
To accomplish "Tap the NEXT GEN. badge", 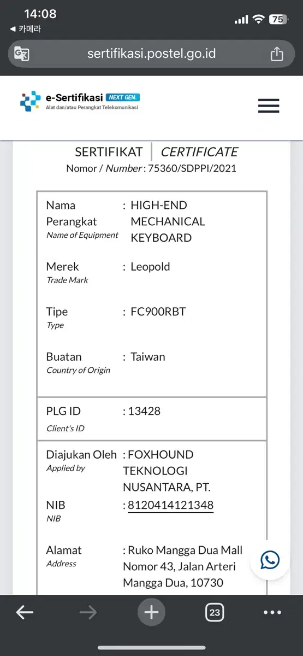I will pyautogui.click(x=123, y=97).
